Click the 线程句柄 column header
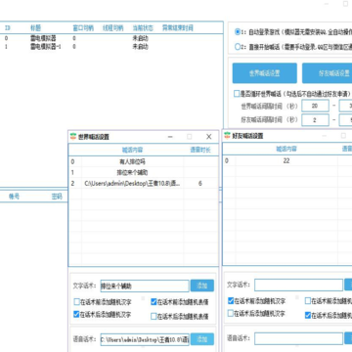Viewport: 352px width, 352px height. [x=113, y=28]
